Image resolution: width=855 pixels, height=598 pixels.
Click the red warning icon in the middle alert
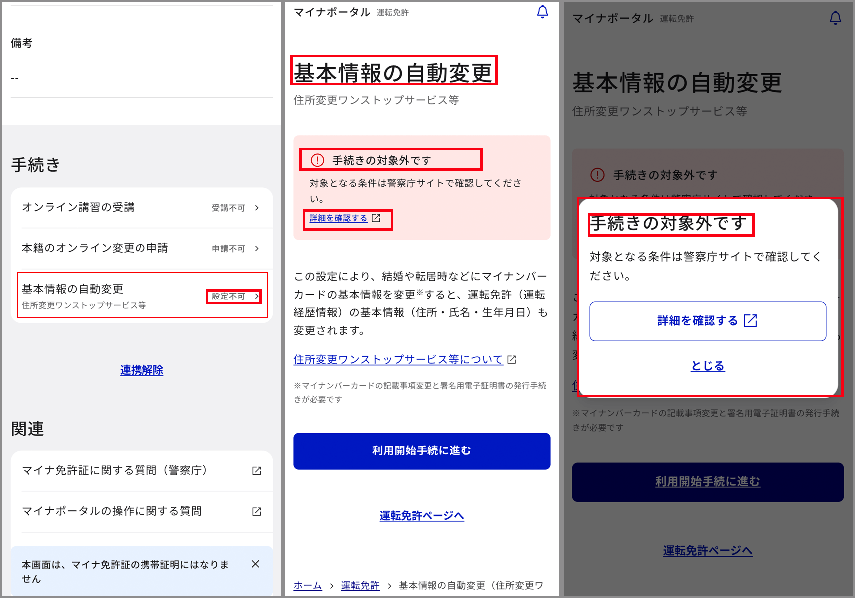pos(317,160)
